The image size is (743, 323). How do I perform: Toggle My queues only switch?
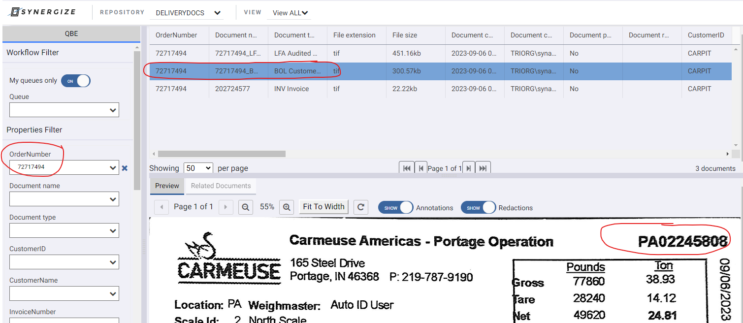[x=76, y=81]
